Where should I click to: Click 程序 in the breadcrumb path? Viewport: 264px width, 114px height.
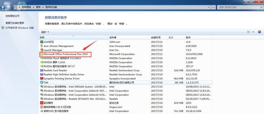point(38,7)
